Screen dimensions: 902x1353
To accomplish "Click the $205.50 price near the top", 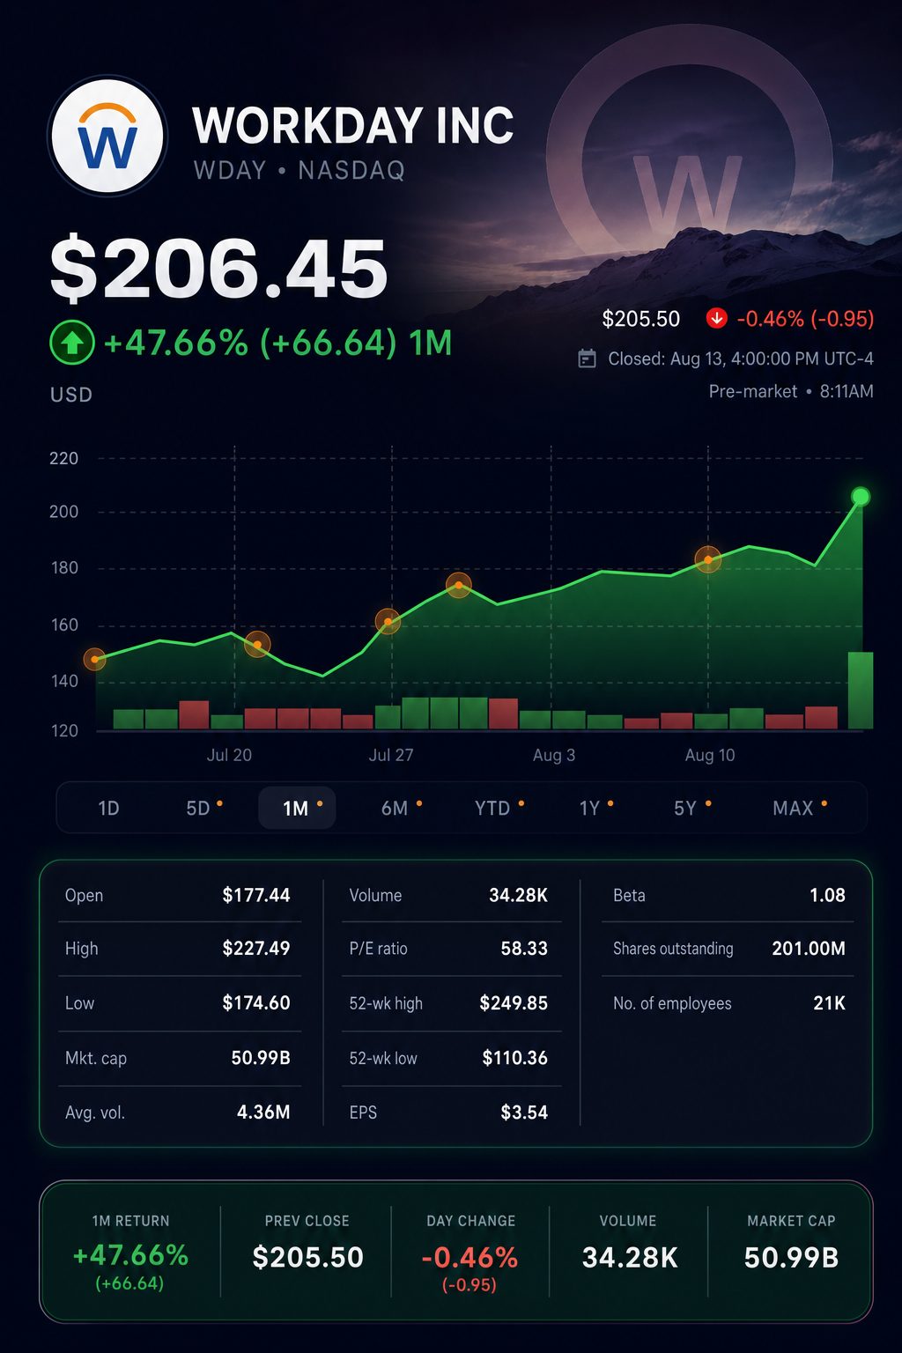I will point(640,319).
